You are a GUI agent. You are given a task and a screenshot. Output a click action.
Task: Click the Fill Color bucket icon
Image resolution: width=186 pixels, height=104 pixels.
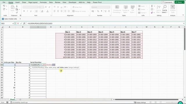42,11
